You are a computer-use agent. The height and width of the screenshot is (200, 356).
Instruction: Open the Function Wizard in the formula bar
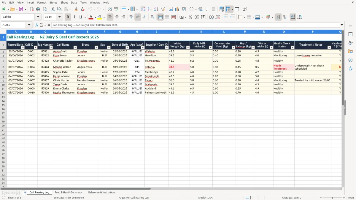37,25
